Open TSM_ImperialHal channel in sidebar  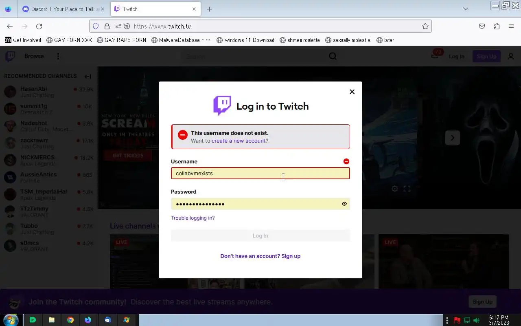pyautogui.click(x=49, y=194)
